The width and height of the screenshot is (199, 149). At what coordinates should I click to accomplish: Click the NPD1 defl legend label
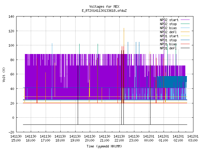pos(168,48)
